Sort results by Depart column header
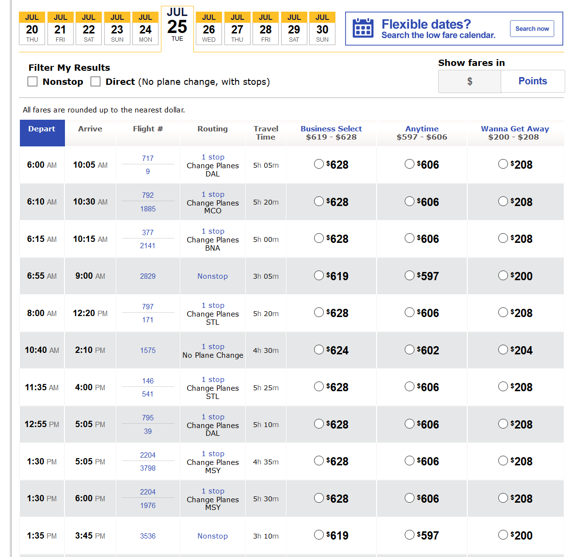571x557 pixels. tap(42, 129)
